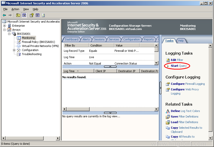Click the Refresh toolbar icon
The image size is (214, 147).
tap(43, 15)
